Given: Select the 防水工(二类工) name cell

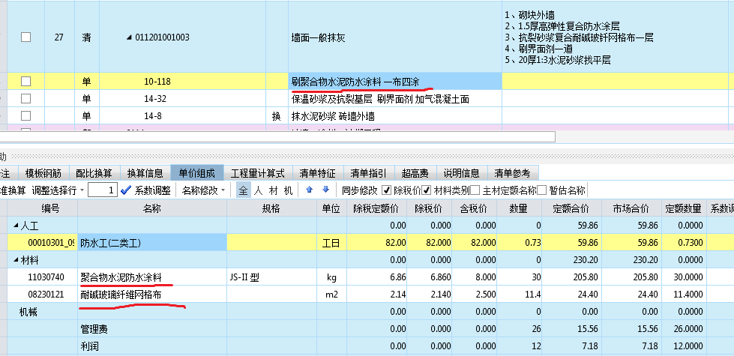Looking at the screenshot, I should pyautogui.click(x=151, y=243).
